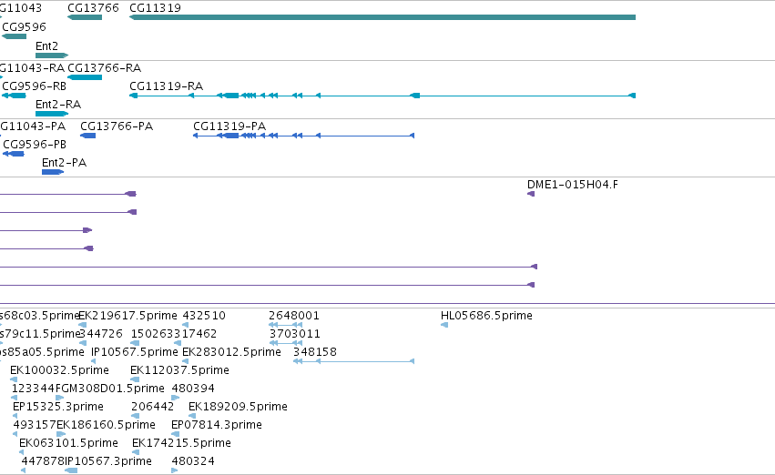Click the Ent2-RA transcript label
This screenshot has height=475, width=775.
[x=58, y=104]
